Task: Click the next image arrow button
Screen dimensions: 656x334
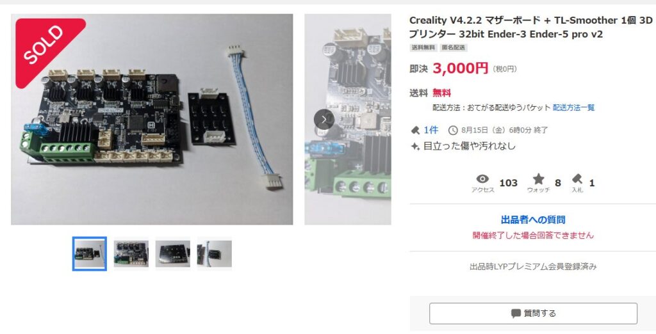Action: 324,120
